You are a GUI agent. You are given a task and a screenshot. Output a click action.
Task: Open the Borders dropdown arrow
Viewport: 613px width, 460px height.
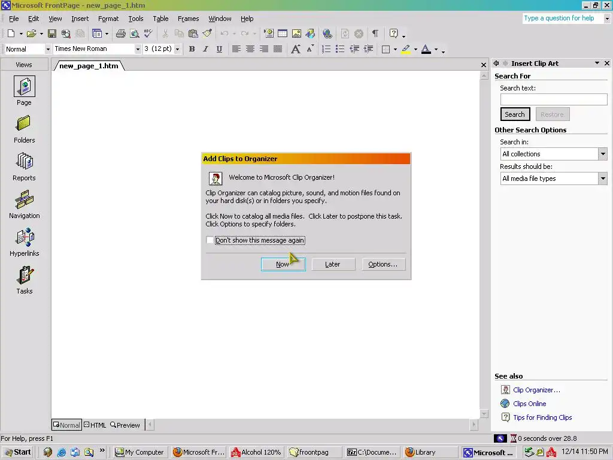pyautogui.click(x=395, y=49)
